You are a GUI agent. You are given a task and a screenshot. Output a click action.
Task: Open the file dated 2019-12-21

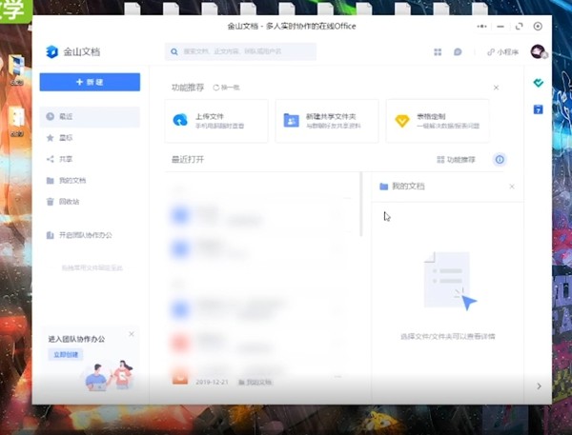(x=259, y=375)
